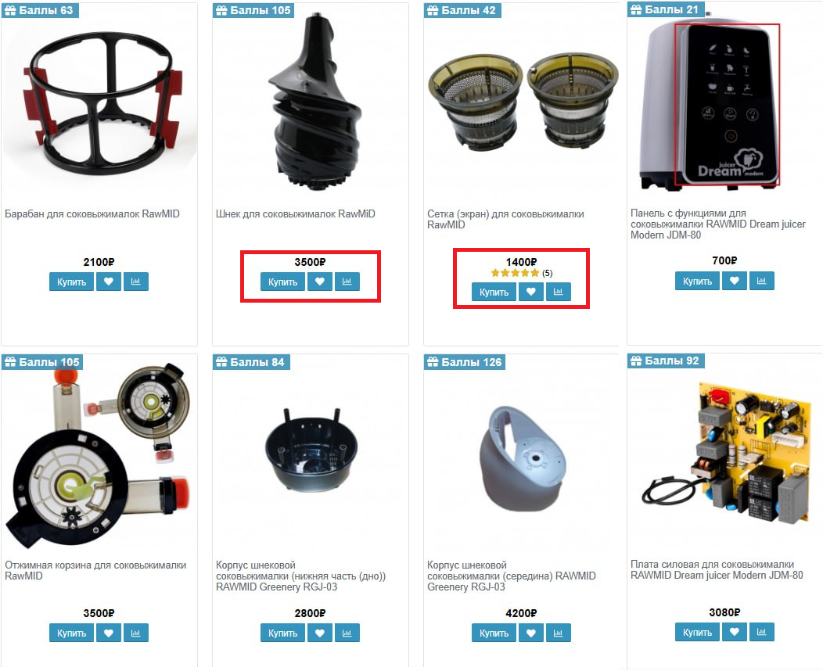Click the yellow power circuit board image
The image size is (823, 671).
click(x=726, y=454)
